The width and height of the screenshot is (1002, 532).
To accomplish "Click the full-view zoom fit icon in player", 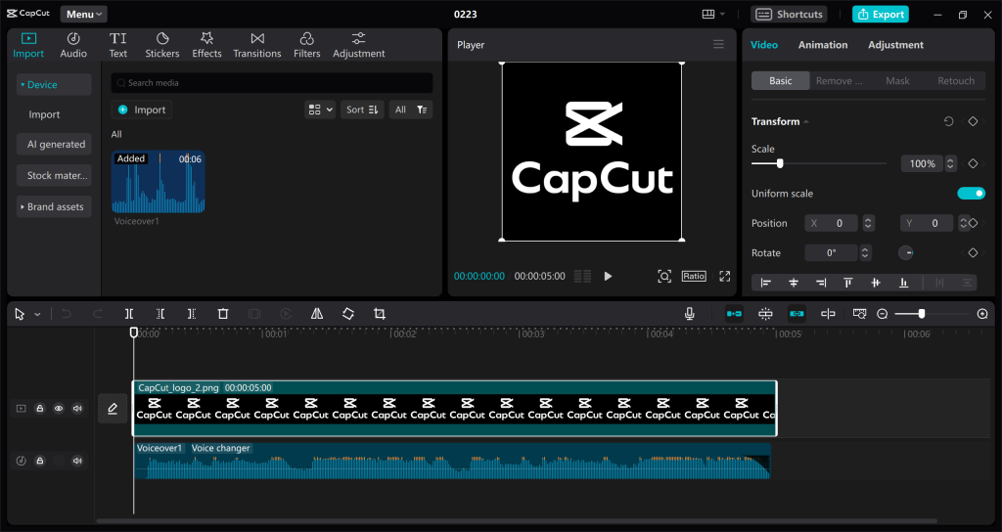I will 664,276.
